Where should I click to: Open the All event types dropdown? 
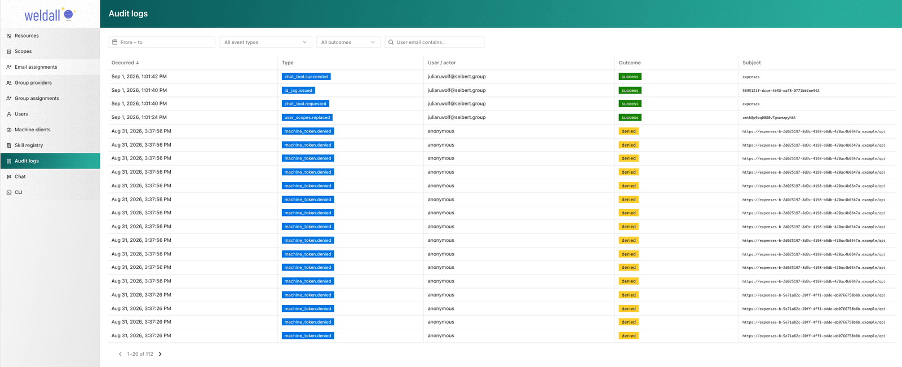tap(265, 42)
